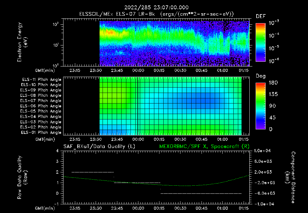Click the ELS-06 Pitch Angle row label
Viewport: 308px width, 213px height.
click(41, 106)
